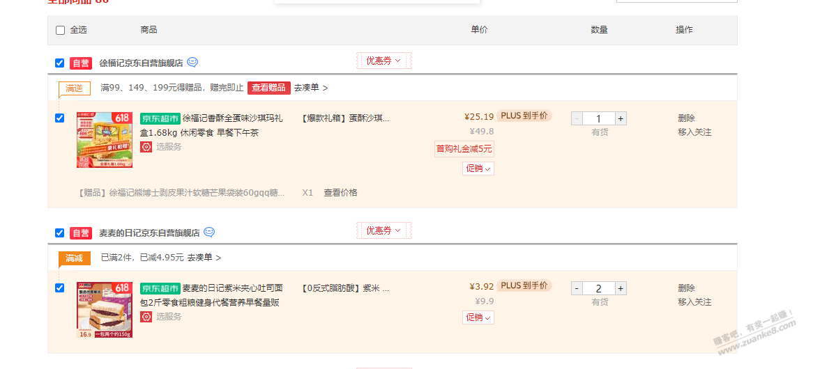Increase quantity of 紫米夹心吐司
The width and height of the screenshot is (813, 369).
[621, 288]
